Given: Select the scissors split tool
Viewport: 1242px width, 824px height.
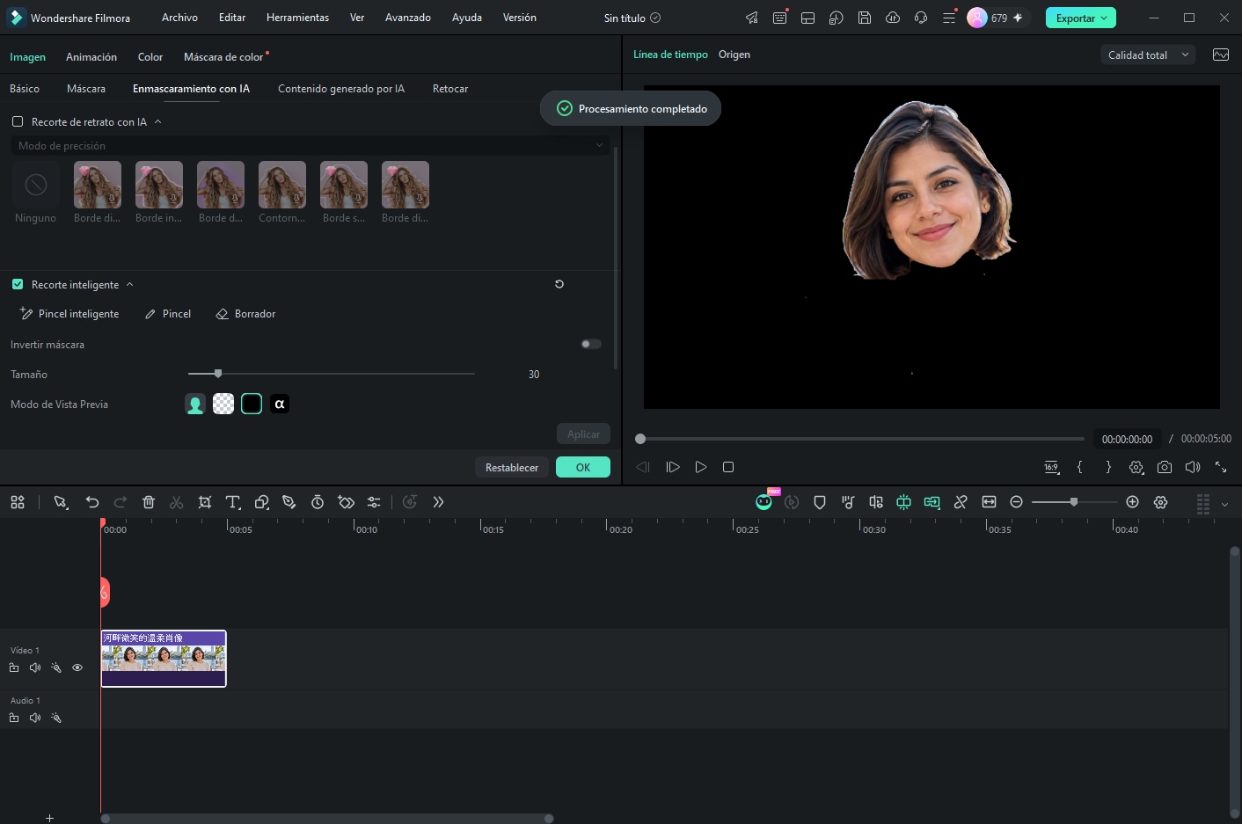Looking at the screenshot, I should [x=177, y=502].
